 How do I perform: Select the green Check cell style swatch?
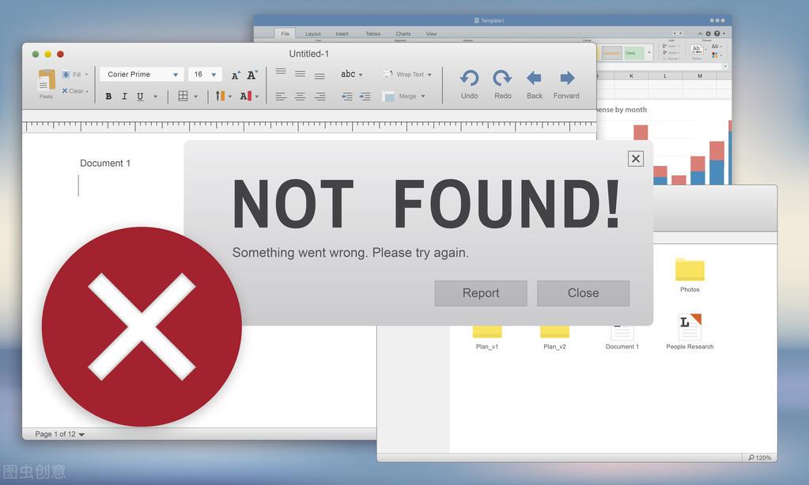(634, 53)
